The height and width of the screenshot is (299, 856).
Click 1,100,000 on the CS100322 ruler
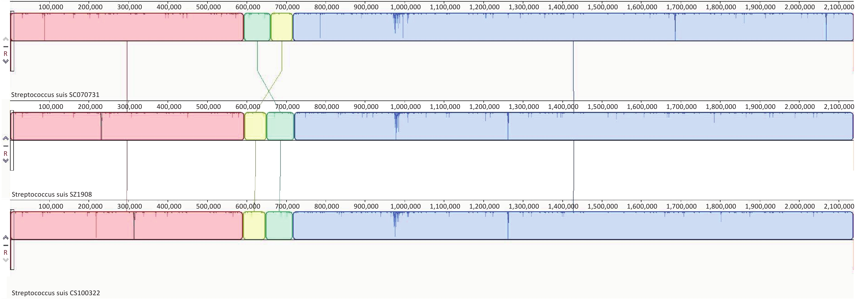coord(445,206)
